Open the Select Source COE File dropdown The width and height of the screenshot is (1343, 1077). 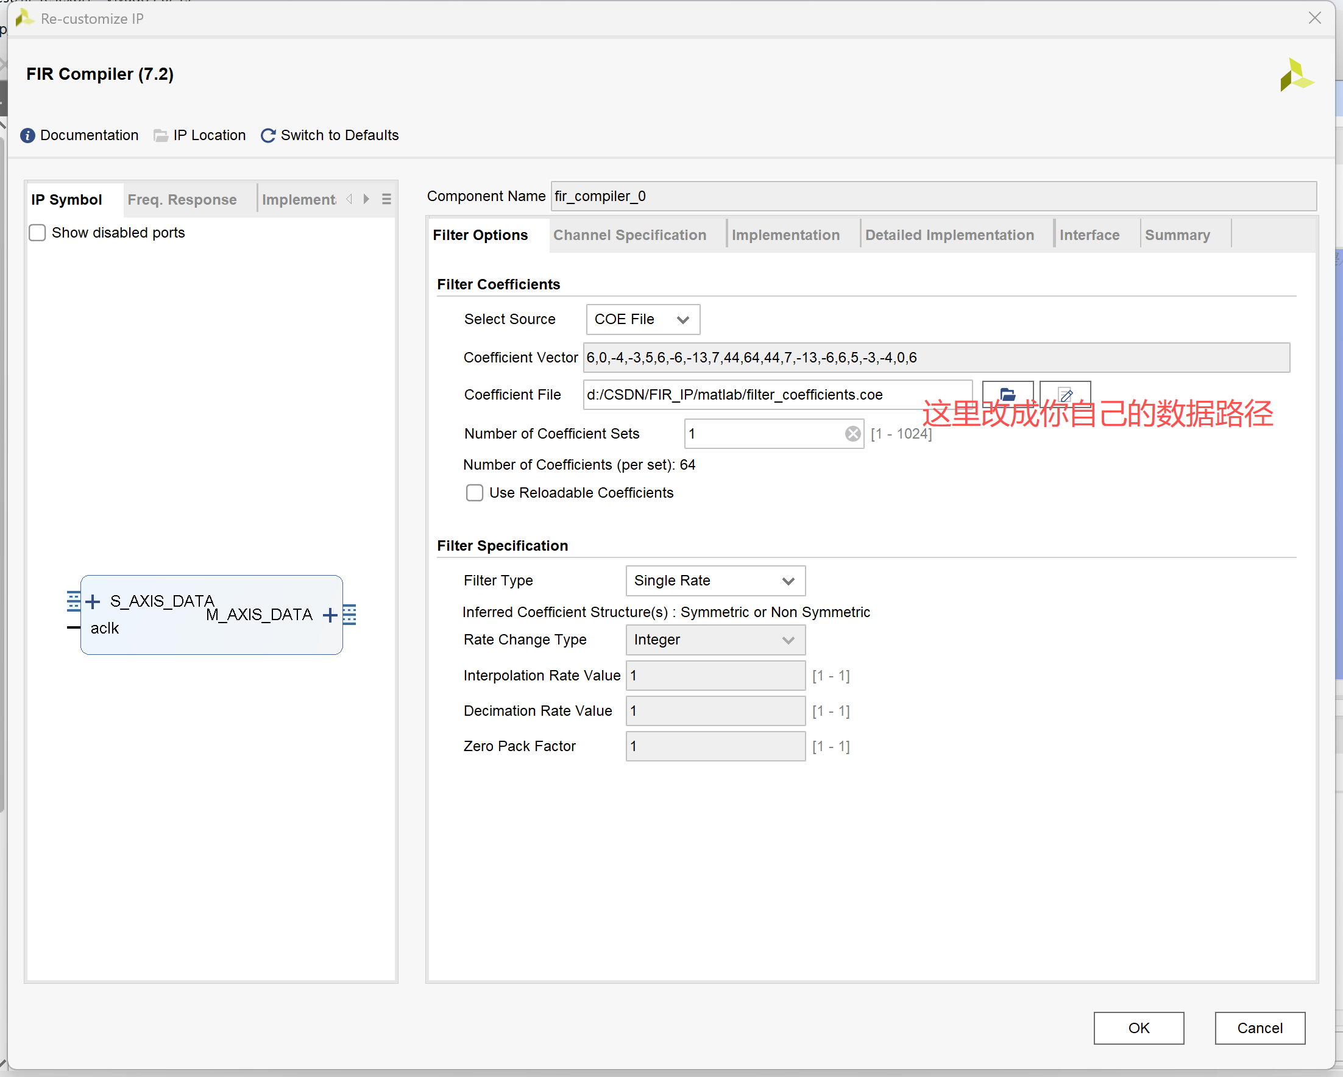642,319
